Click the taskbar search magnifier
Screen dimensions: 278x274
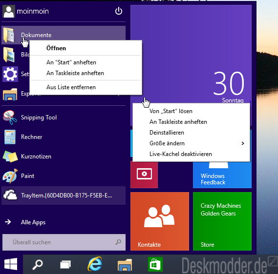point(38,264)
